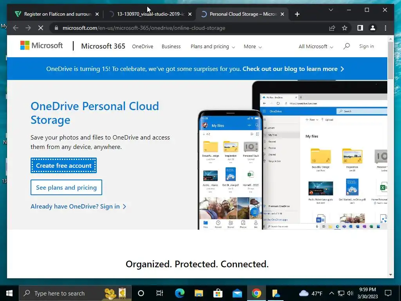Click the address bar URL
The image size is (401, 301).
point(144,28)
